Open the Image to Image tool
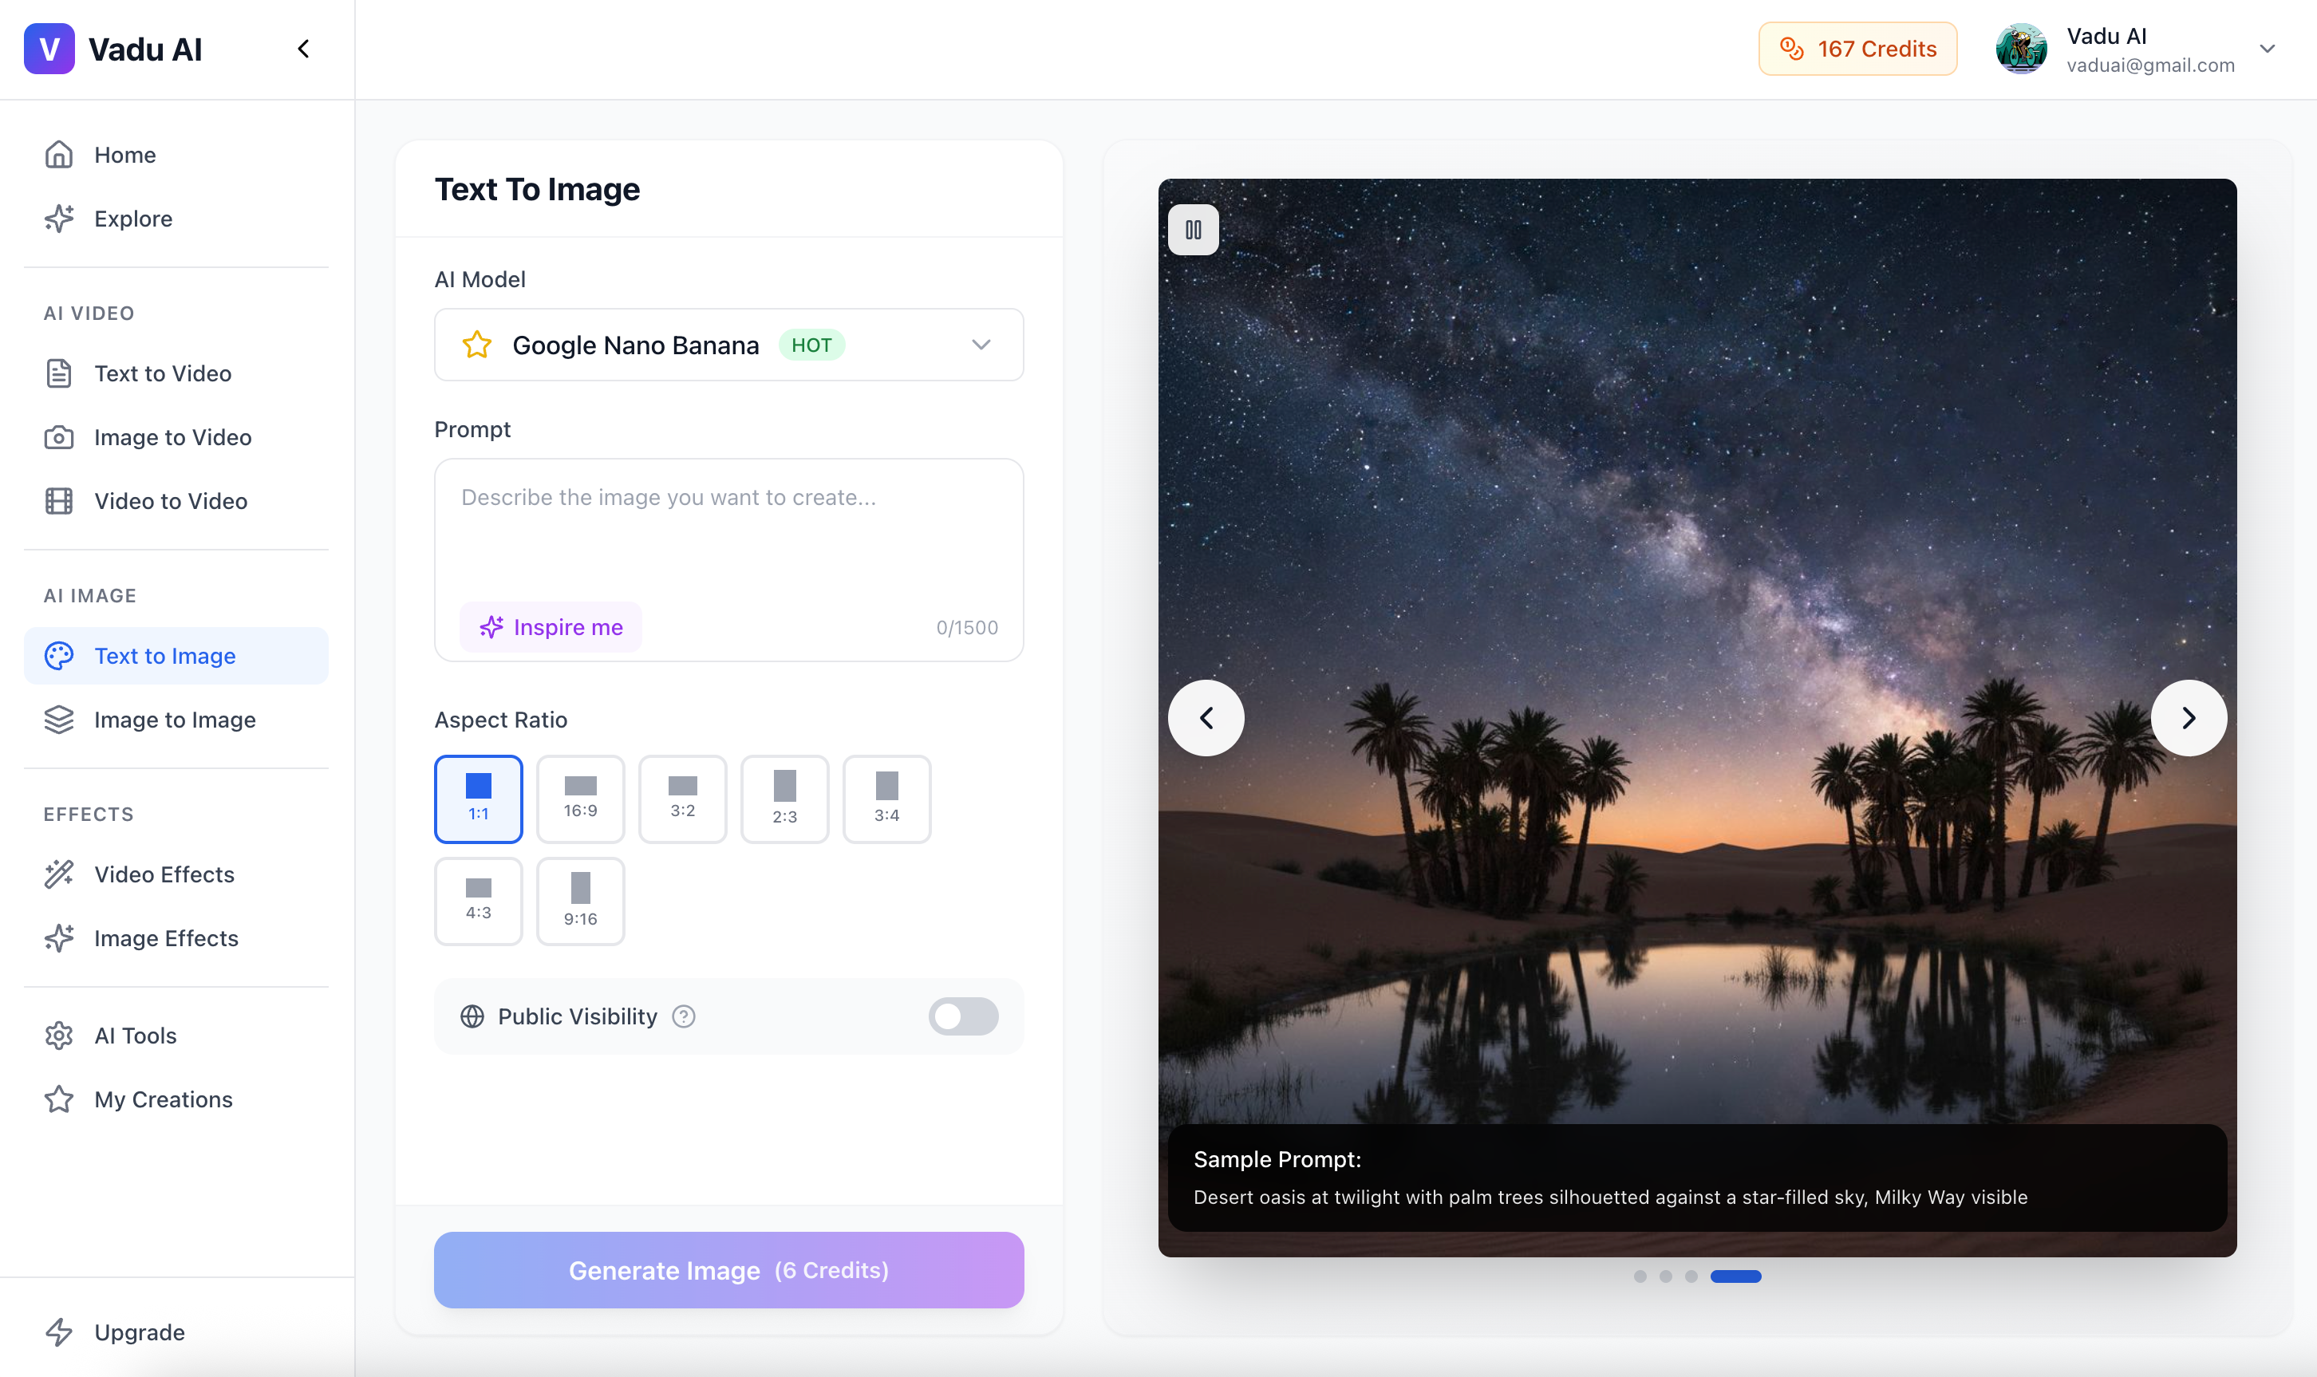 [x=175, y=719]
